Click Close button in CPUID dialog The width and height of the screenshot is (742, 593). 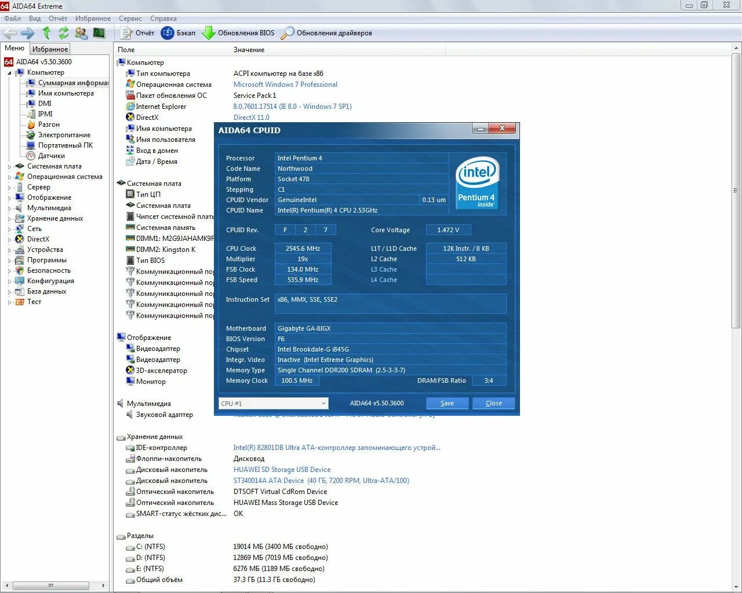[494, 403]
